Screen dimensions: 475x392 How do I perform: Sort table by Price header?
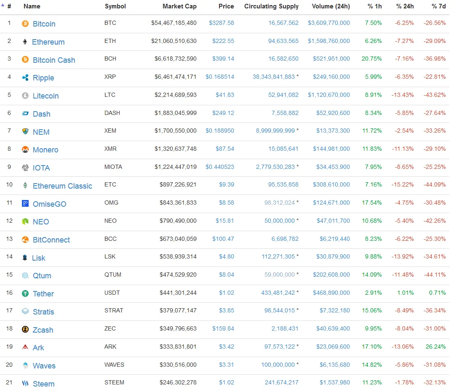point(226,6)
